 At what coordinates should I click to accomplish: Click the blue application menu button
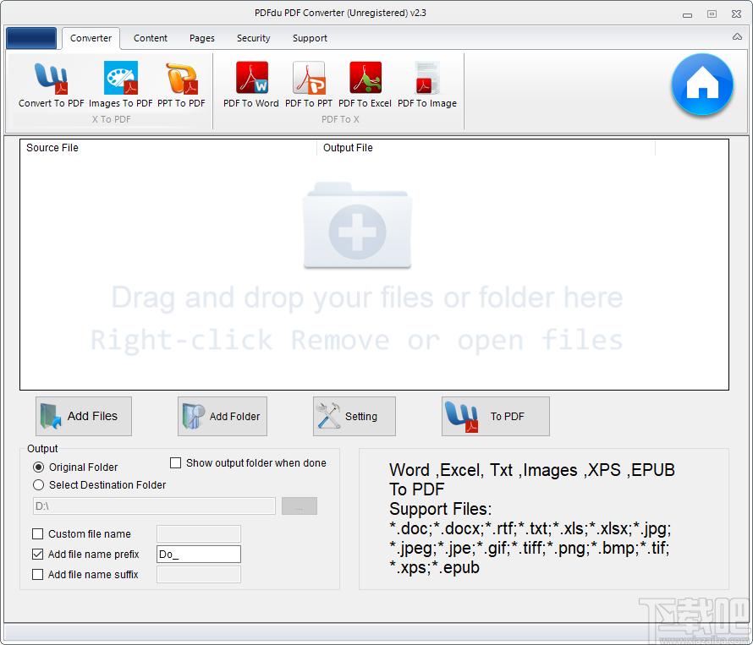(31, 38)
